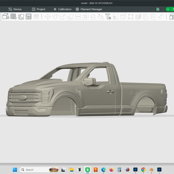
Task: Open Calculator from the taskbar
Action: tap(119, 170)
